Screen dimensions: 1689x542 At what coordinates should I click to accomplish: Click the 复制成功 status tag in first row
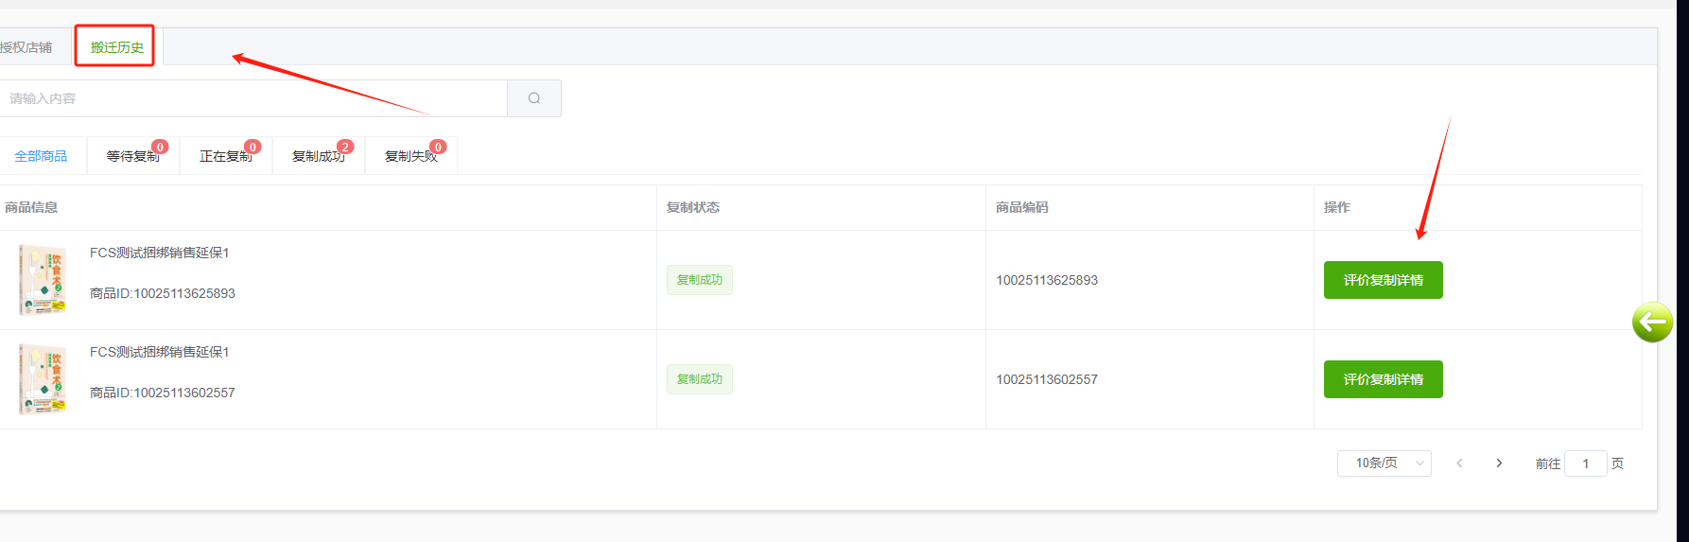[x=699, y=280]
